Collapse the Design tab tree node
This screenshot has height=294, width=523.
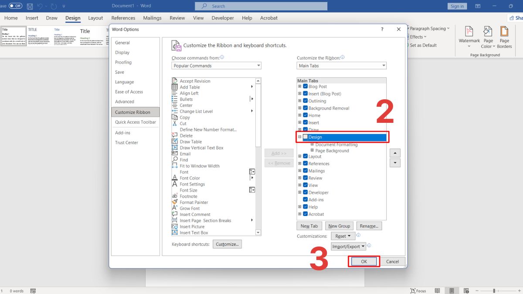[x=300, y=137]
